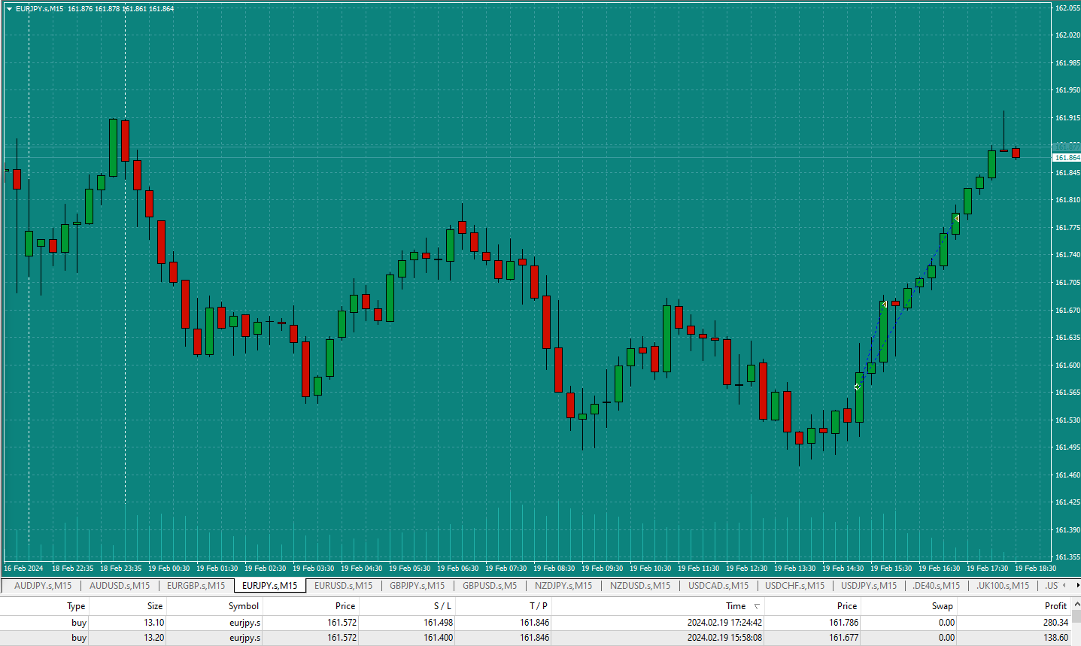Switch to the .UK100.s,M15 chart tab
This screenshot has width=1081, height=646.
(1003, 586)
